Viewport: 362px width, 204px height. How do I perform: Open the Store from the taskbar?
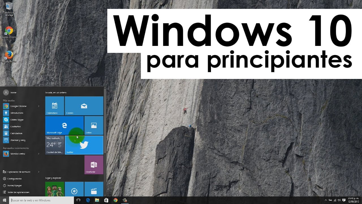click(x=106, y=200)
